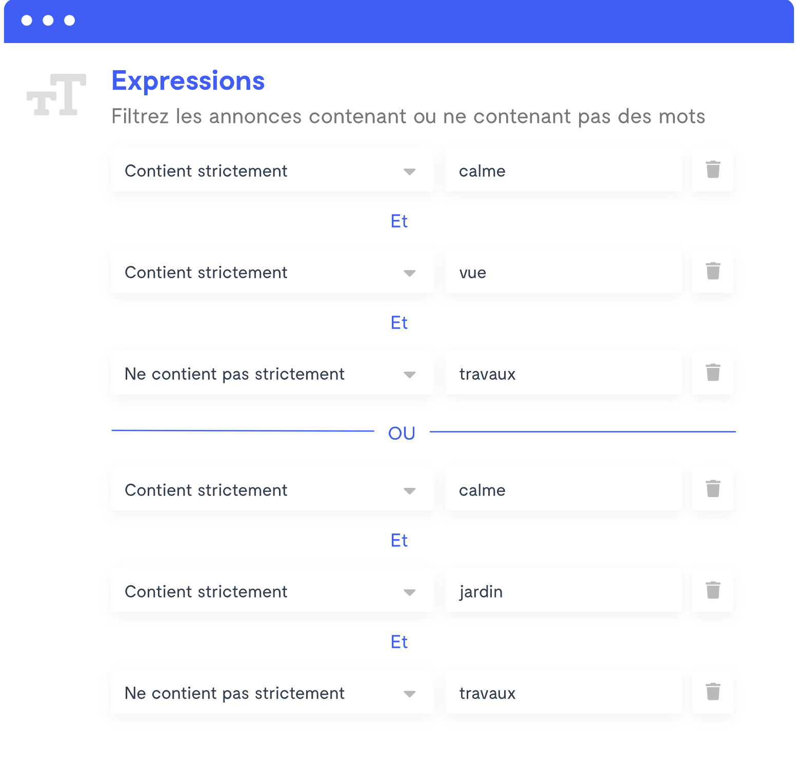Click the 'OU' separator between groups
This screenshot has height=782, width=798.
tap(402, 433)
